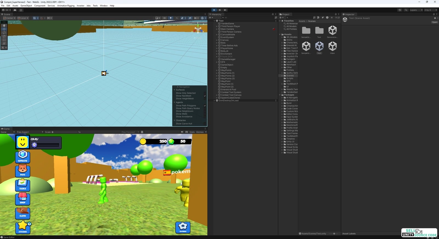
Task: Open the GameObject menu
Action: pyautogui.click(x=26, y=5)
